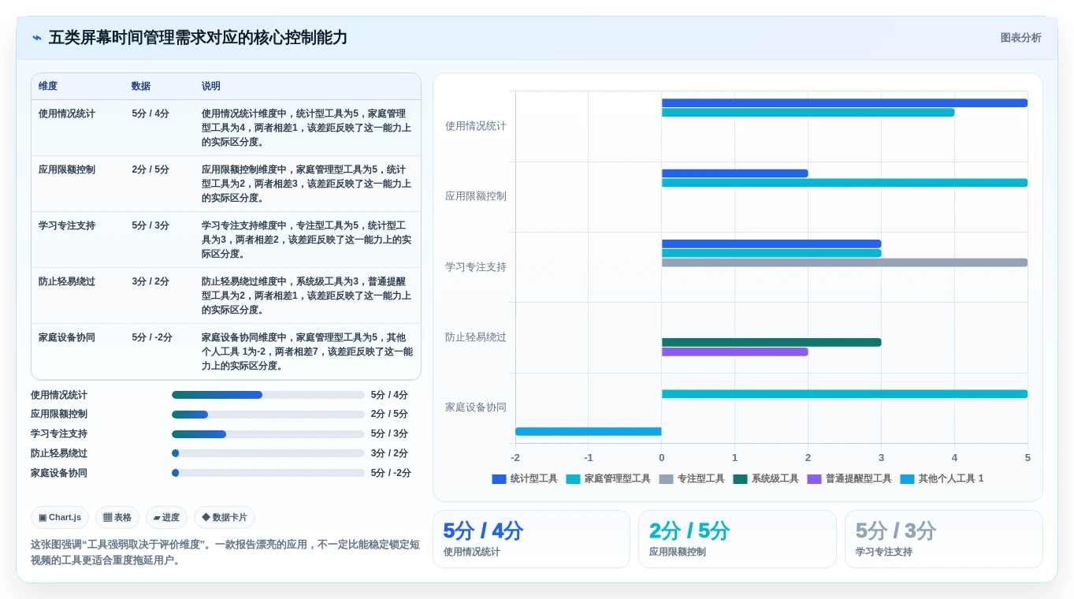Click the negative 其他个人工具 bar

[589, 431]
